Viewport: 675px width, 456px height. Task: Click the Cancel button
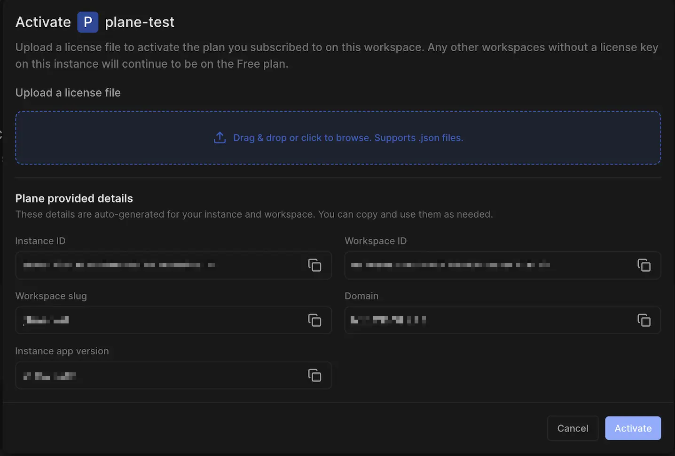(x=573, y=428)
